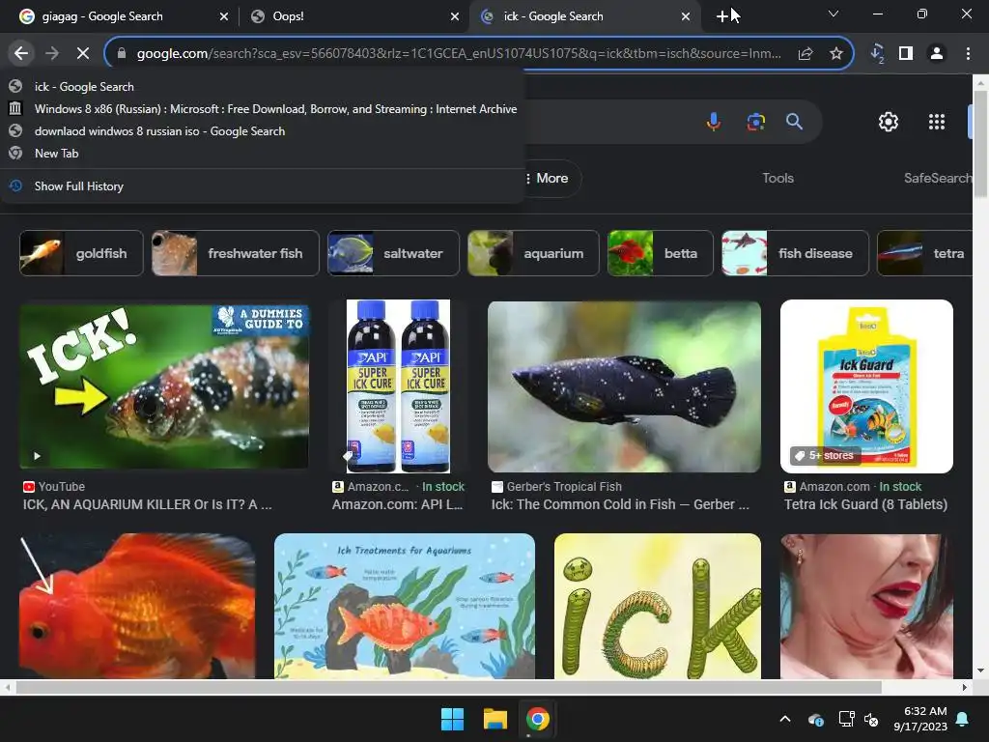Open the Tetra Ick Guard product image
989x742 pixels.
[866, 386]
